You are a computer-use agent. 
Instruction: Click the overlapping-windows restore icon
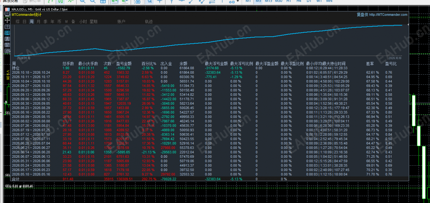click(x=8, y=51)
